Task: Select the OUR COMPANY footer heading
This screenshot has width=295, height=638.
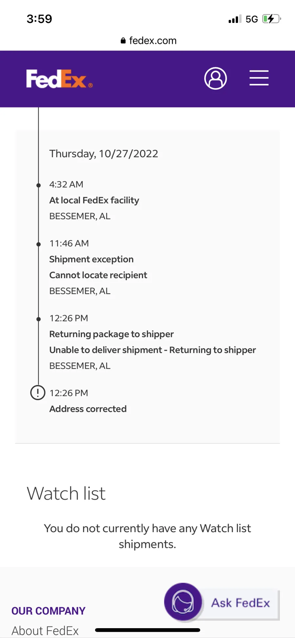Action: coord(49,611)
